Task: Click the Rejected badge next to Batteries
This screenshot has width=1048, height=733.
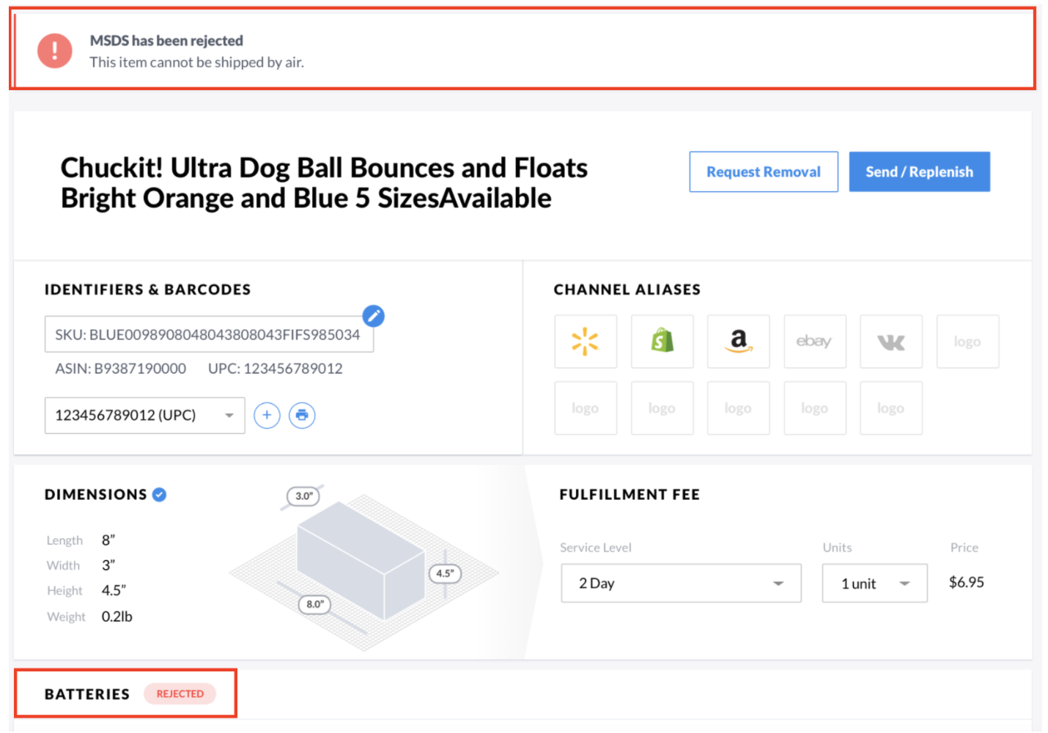Action: [x=180, y=694]
